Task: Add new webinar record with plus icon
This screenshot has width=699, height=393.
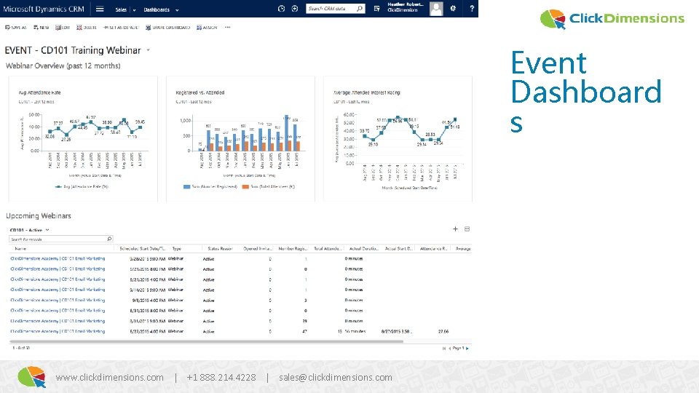Action: pyautogui.click(x=455, y=229)
